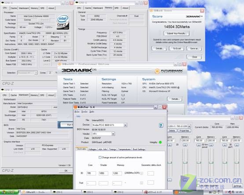The height and width of the screenshot is (195, 244).
Task: Click the 3DMark05 Professional window title icon
Action: tap(59, 64)
